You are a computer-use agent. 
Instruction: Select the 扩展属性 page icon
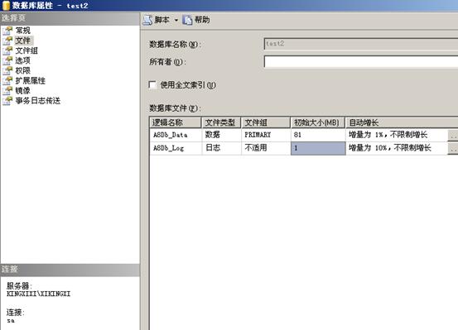point(7,80)
